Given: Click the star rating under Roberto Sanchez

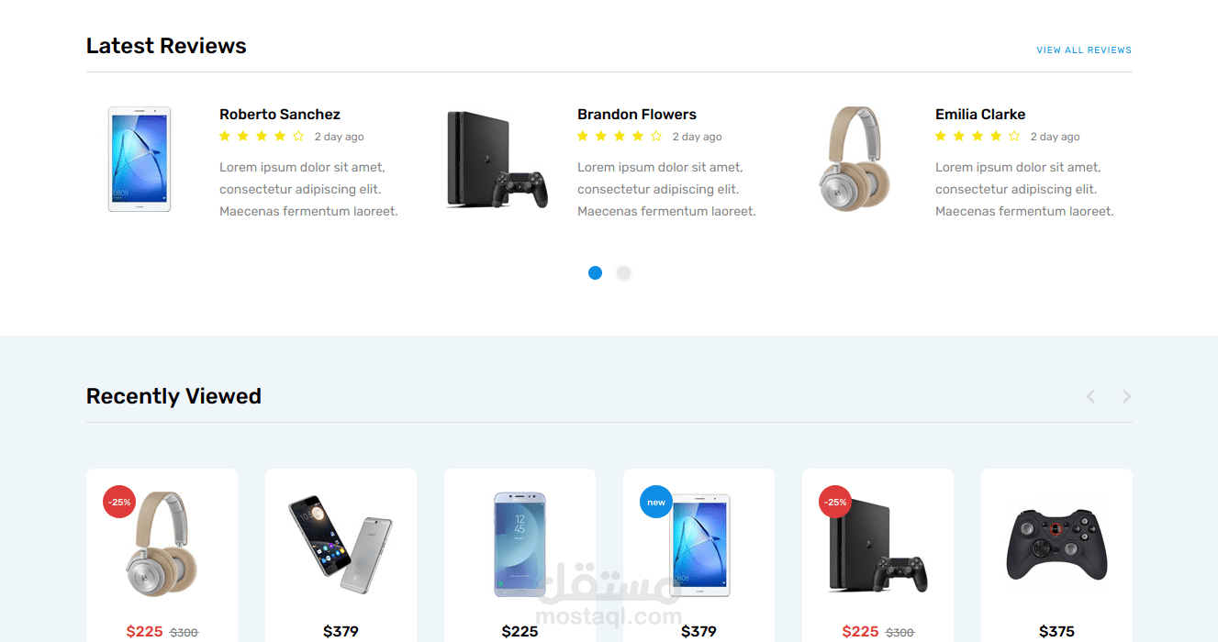Looking at the screenshot, I should click(262, 136).
